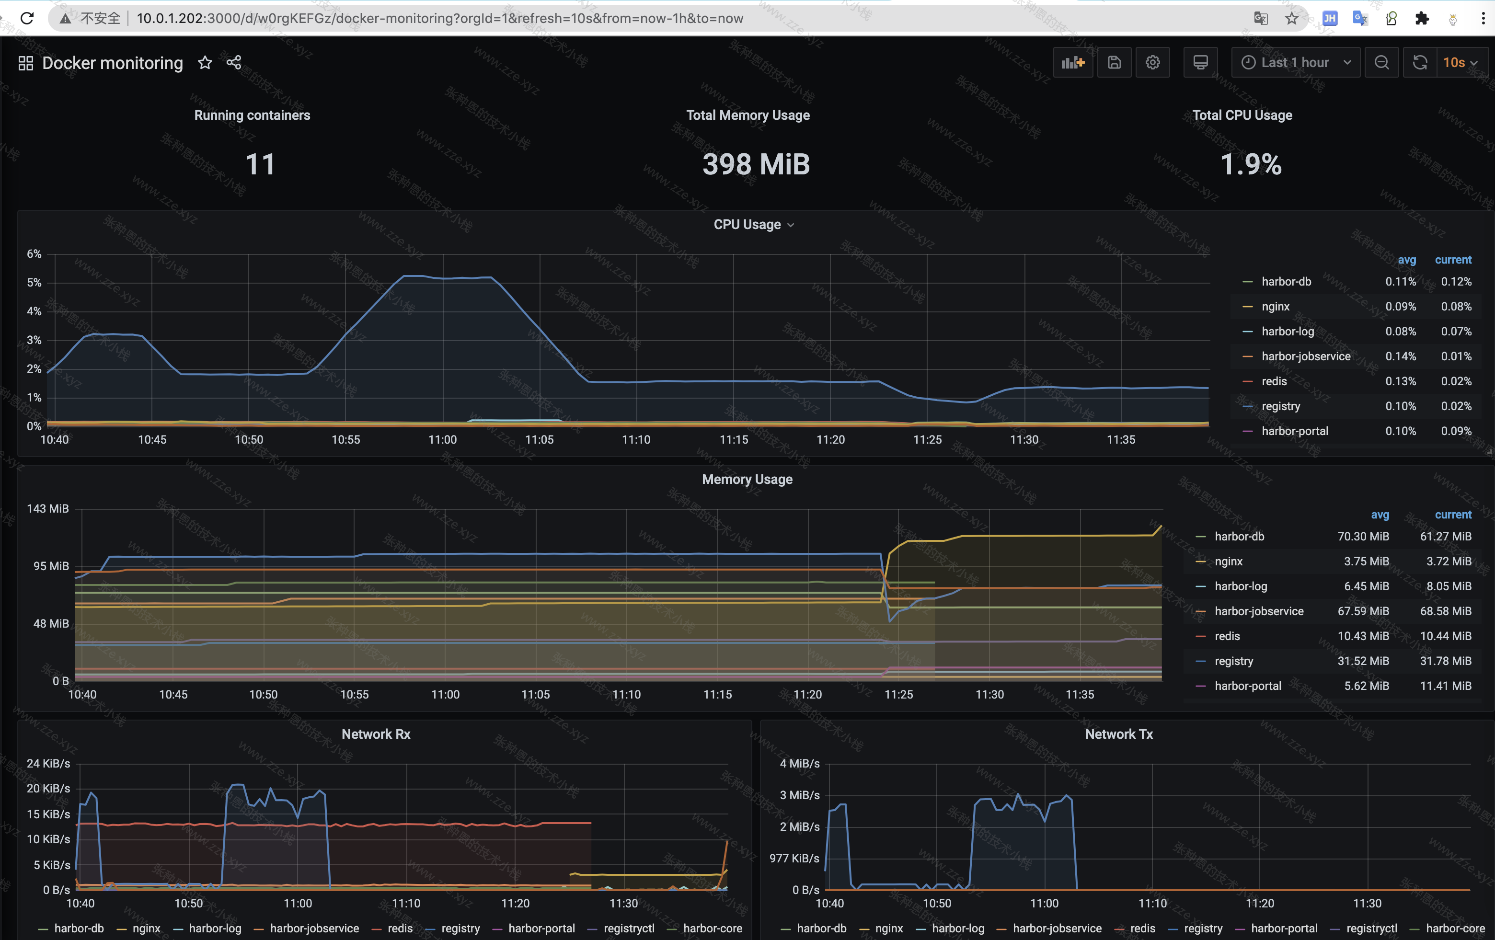The width and height of the screenshot is (1495, 940).
Task: Toggle harbor-jobservice series in CPU Usage legend
Action: [x=1306, y=356]
